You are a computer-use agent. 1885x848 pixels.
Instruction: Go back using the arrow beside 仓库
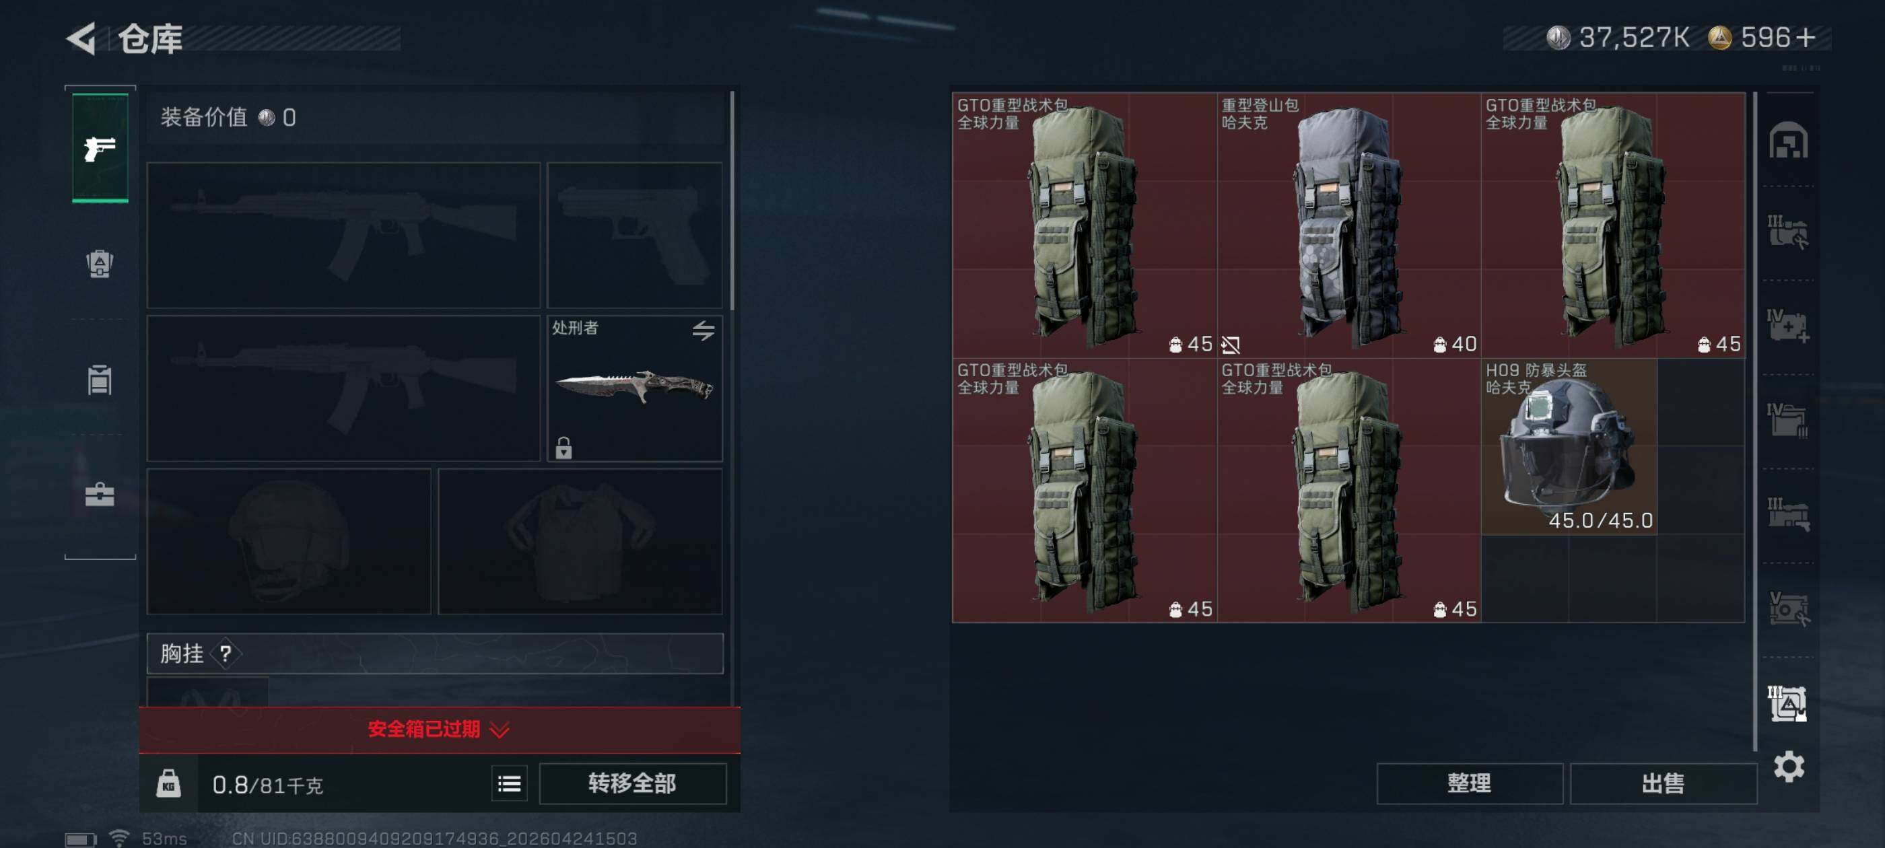[82, 38]
